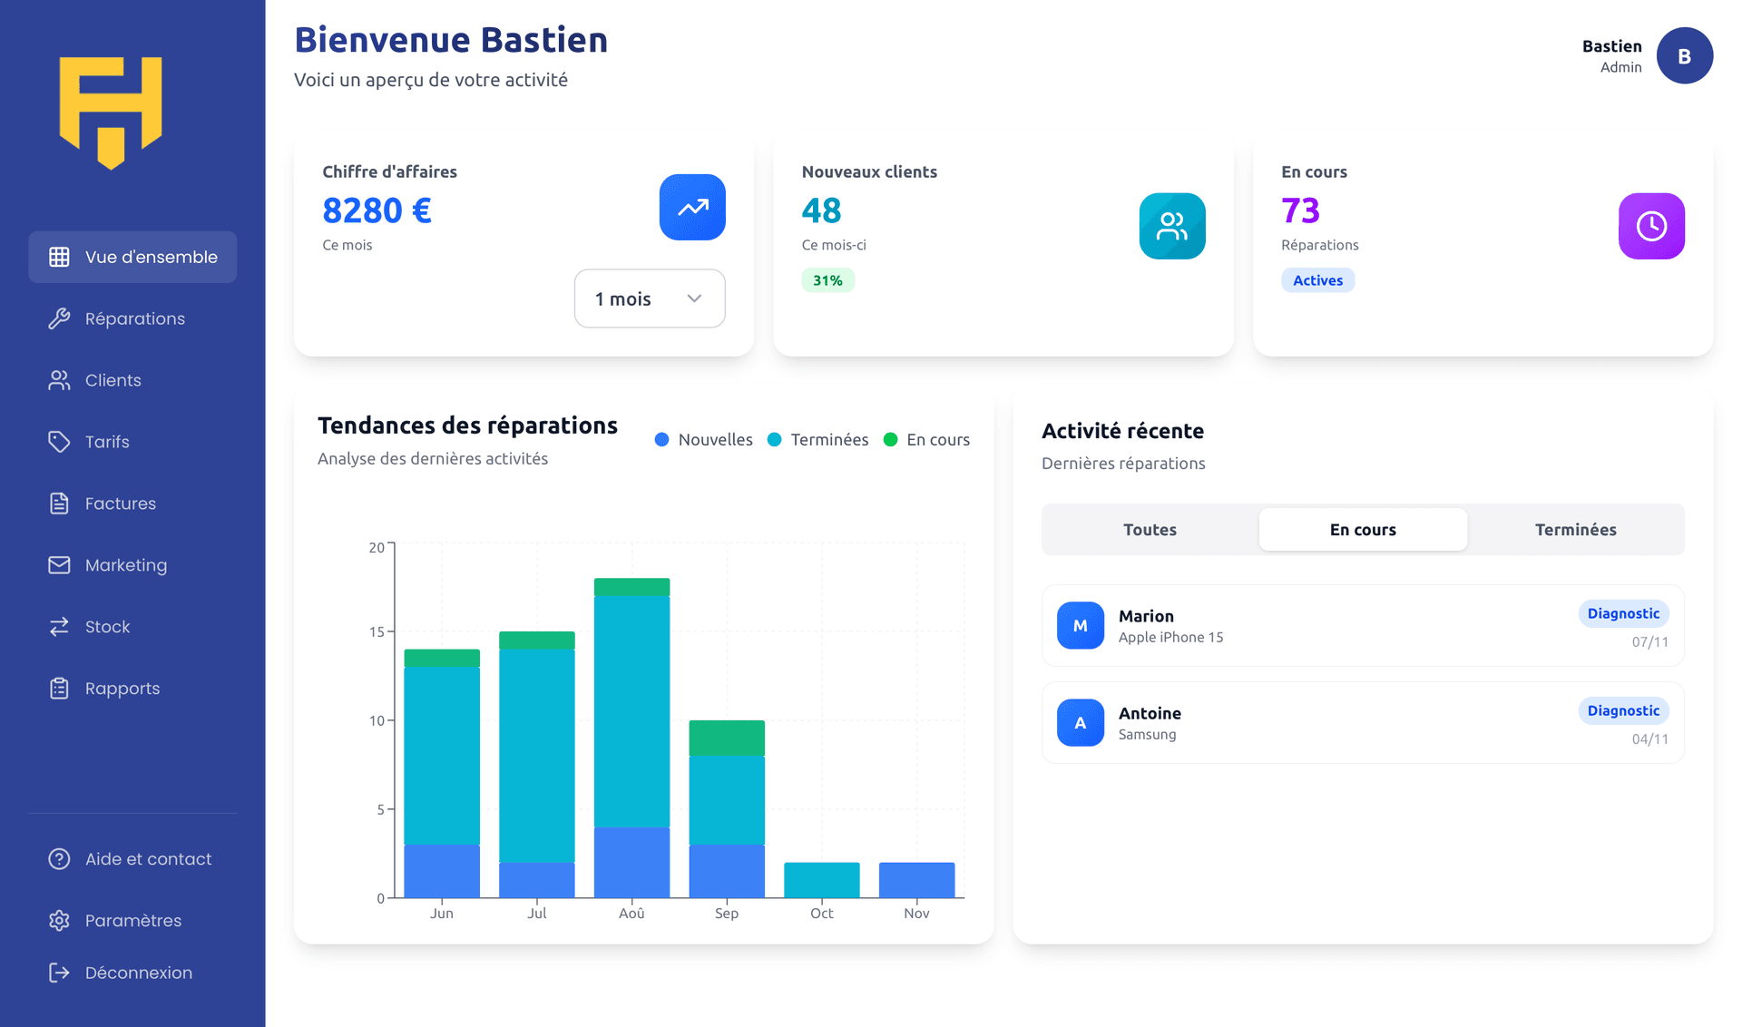Select the Terminées tab in Activité récente

(1576, 529)
